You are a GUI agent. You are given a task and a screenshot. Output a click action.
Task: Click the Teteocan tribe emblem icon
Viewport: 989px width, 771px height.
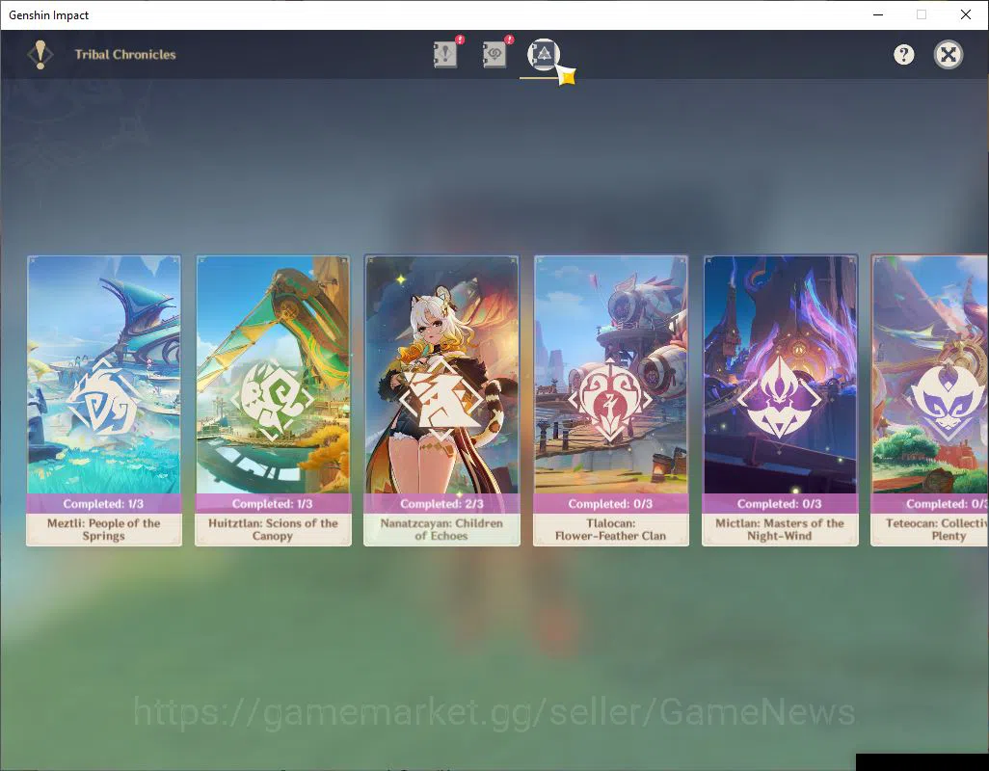click(x=948, y=400)
